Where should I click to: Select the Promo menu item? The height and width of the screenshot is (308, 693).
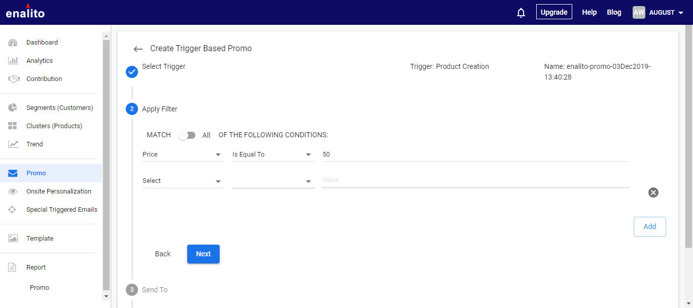tap(51, 173)
